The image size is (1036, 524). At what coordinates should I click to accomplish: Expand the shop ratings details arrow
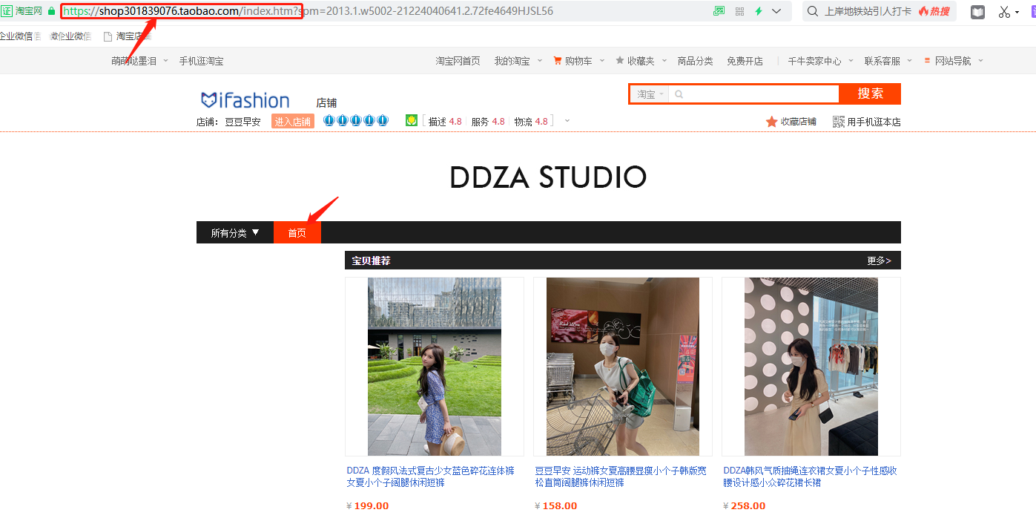click(x=567, y=120)
